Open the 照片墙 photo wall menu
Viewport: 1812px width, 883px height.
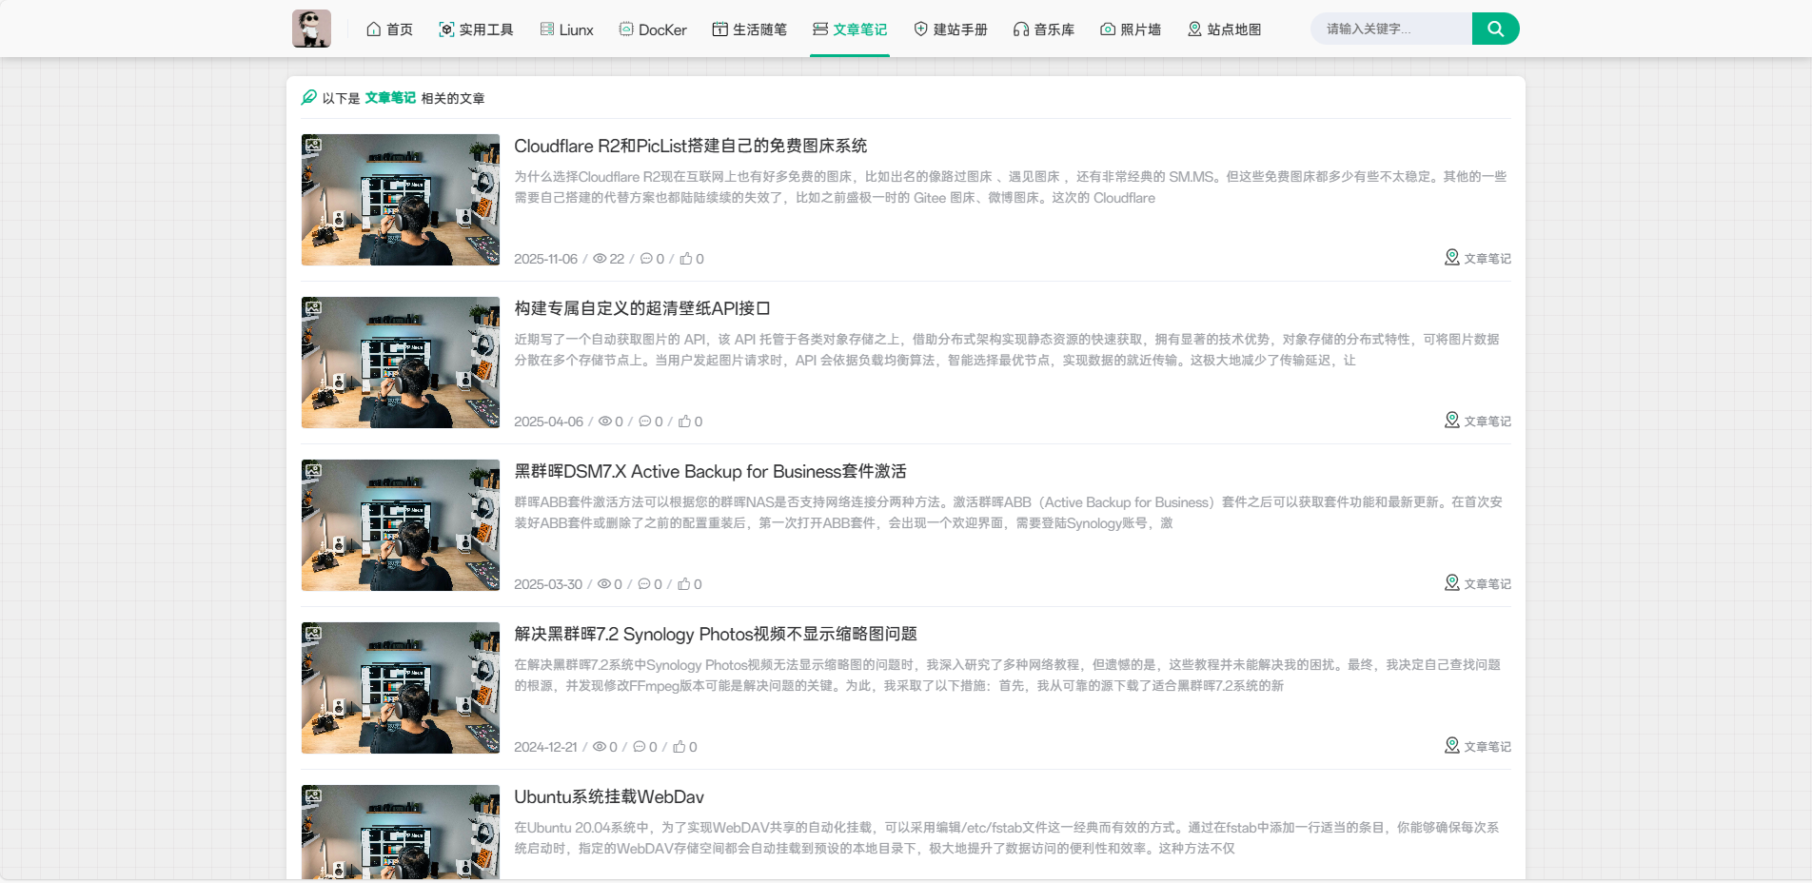pyautogui.click(x=1131, y=29)
